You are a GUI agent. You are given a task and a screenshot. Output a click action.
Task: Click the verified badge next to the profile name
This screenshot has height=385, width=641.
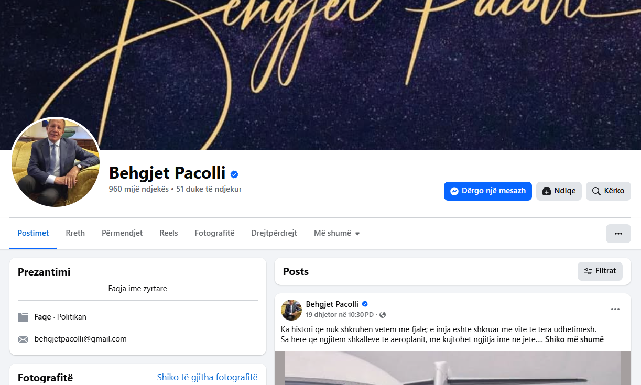click(x=234, y=174)
